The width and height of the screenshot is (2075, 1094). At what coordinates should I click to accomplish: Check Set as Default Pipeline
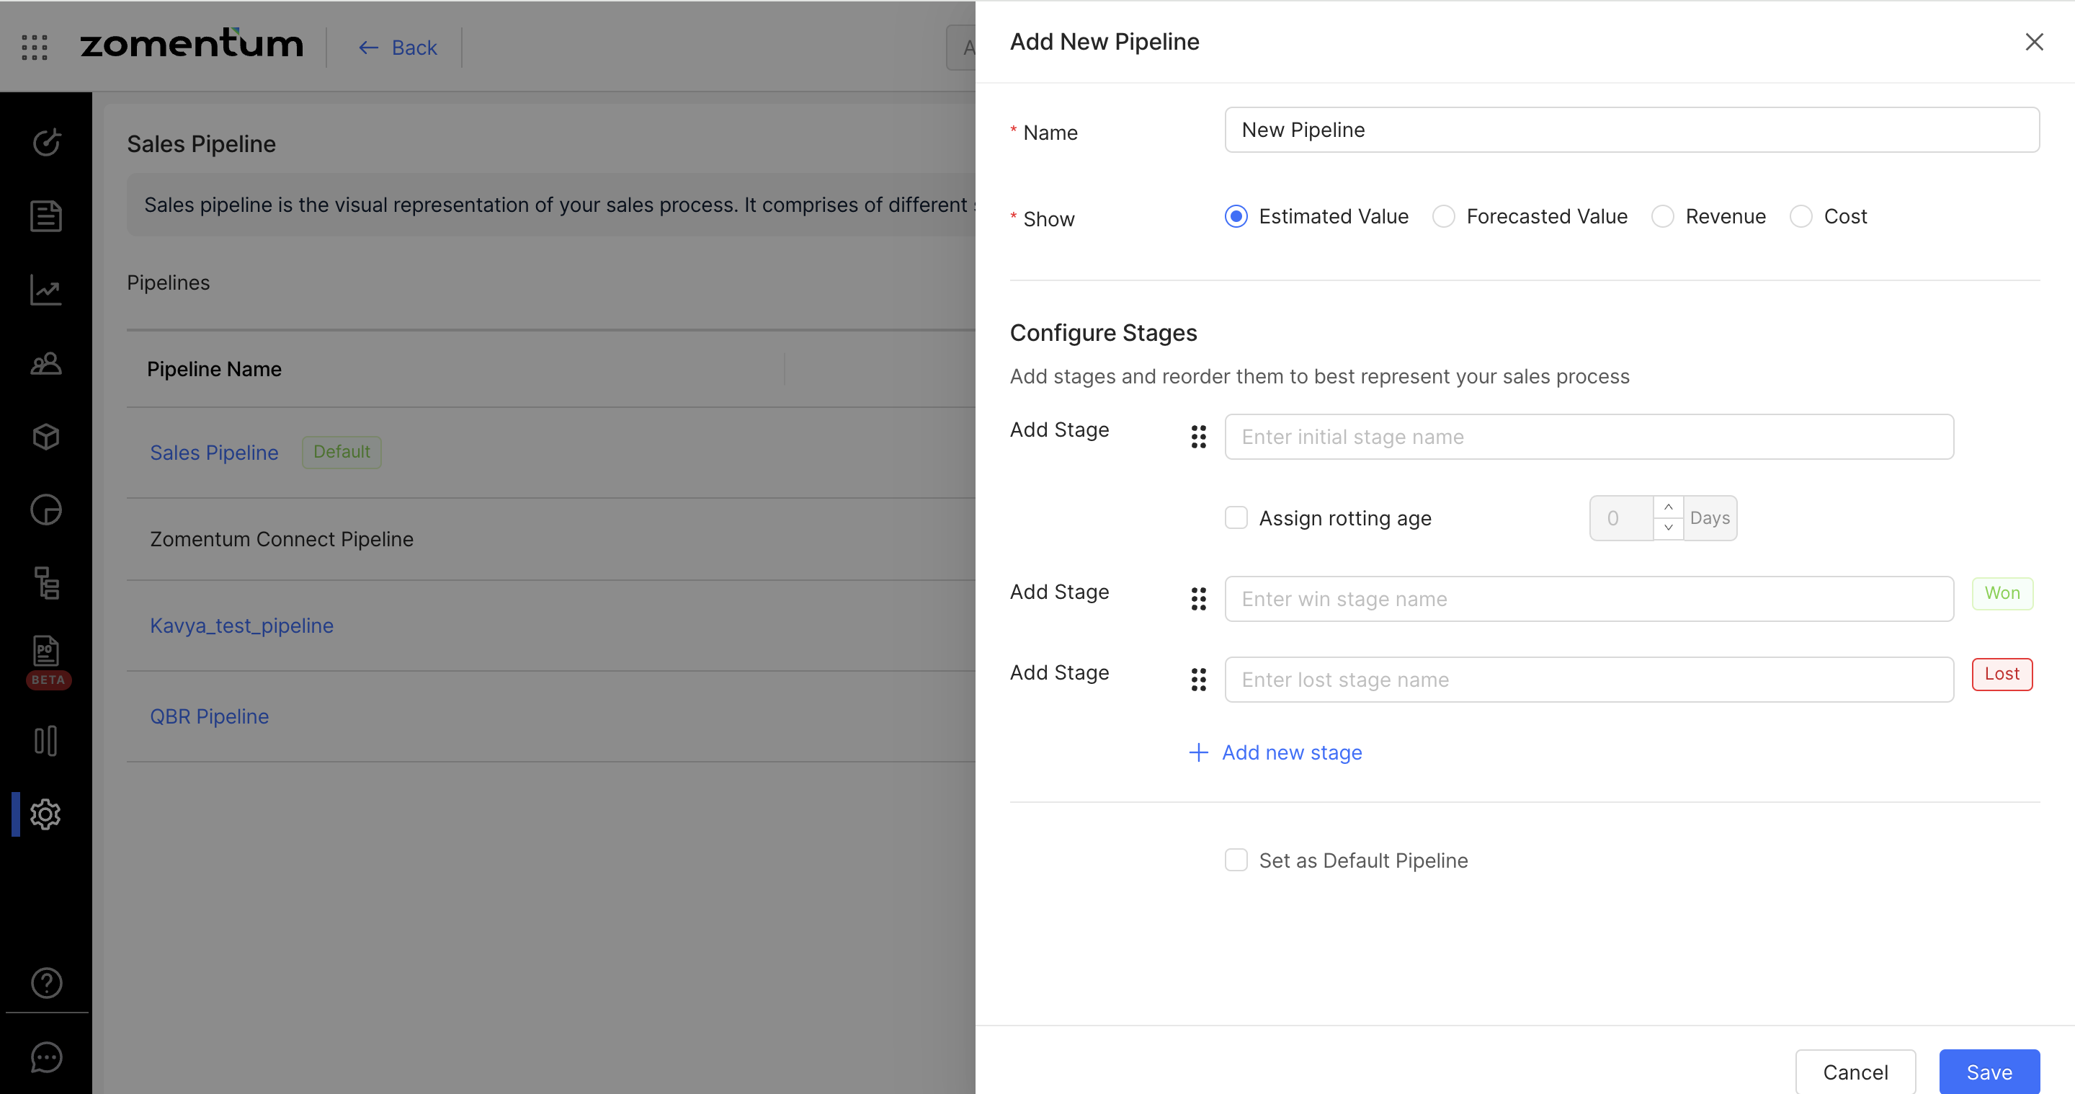pos(1236,860)
